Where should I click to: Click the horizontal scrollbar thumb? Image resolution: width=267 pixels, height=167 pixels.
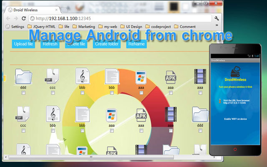click(x=91, y=157)
